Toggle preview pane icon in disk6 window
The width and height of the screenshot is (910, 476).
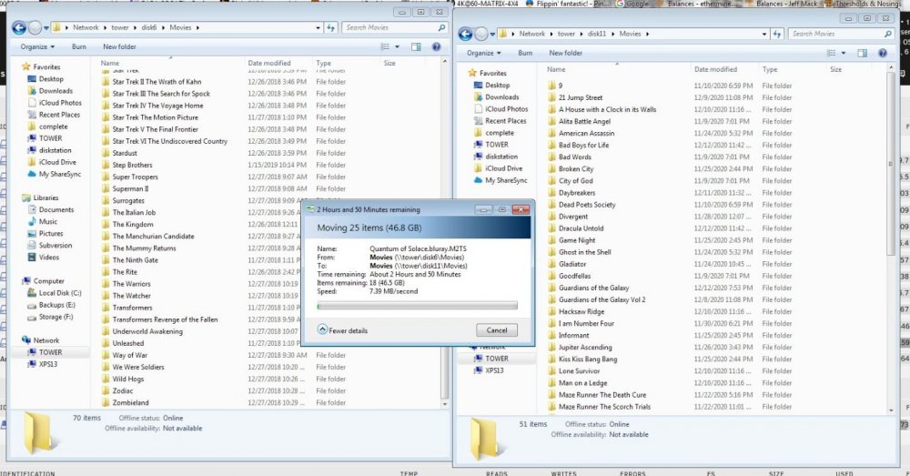[416, 46]
